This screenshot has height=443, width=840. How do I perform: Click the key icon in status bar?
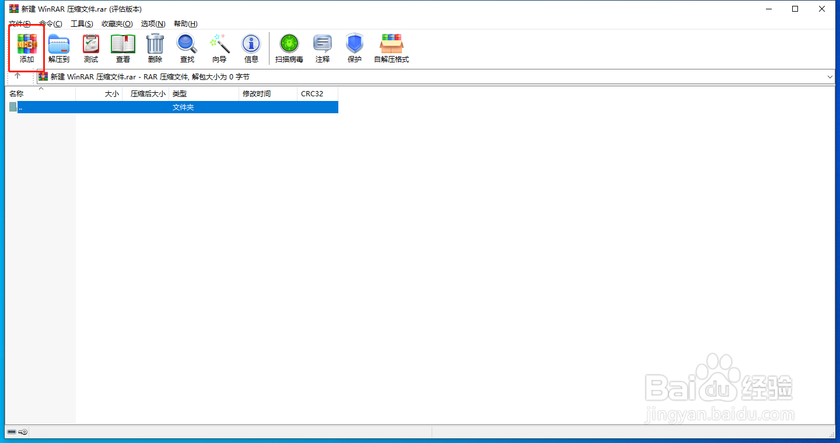coord(23,432)
